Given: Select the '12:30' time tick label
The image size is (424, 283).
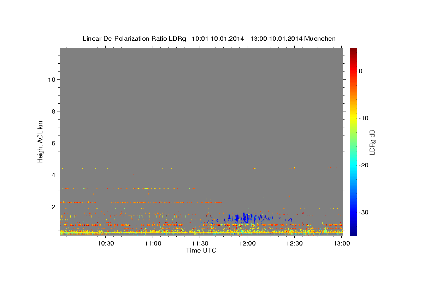Looking at the screenshot, I should tap(295, 243).
